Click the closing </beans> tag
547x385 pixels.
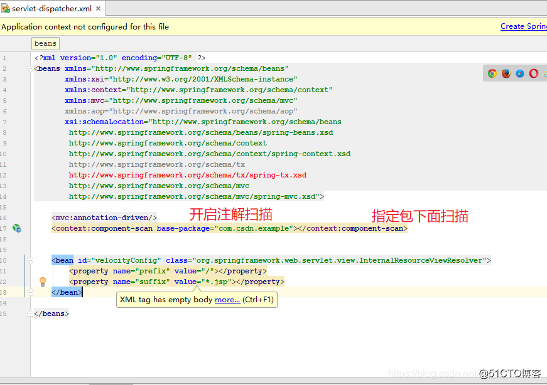[51, 314]
